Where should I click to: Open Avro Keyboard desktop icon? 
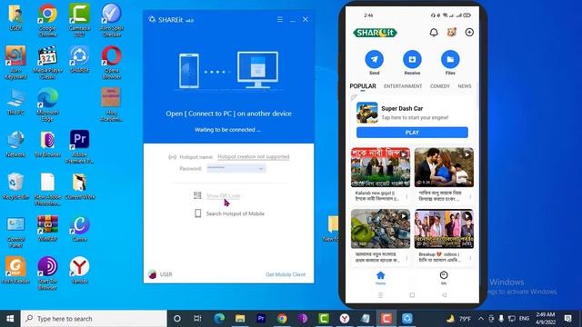click(15, 63)
